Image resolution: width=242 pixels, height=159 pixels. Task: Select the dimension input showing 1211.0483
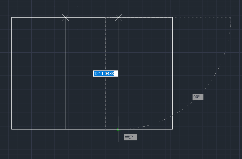coord(105,74)
